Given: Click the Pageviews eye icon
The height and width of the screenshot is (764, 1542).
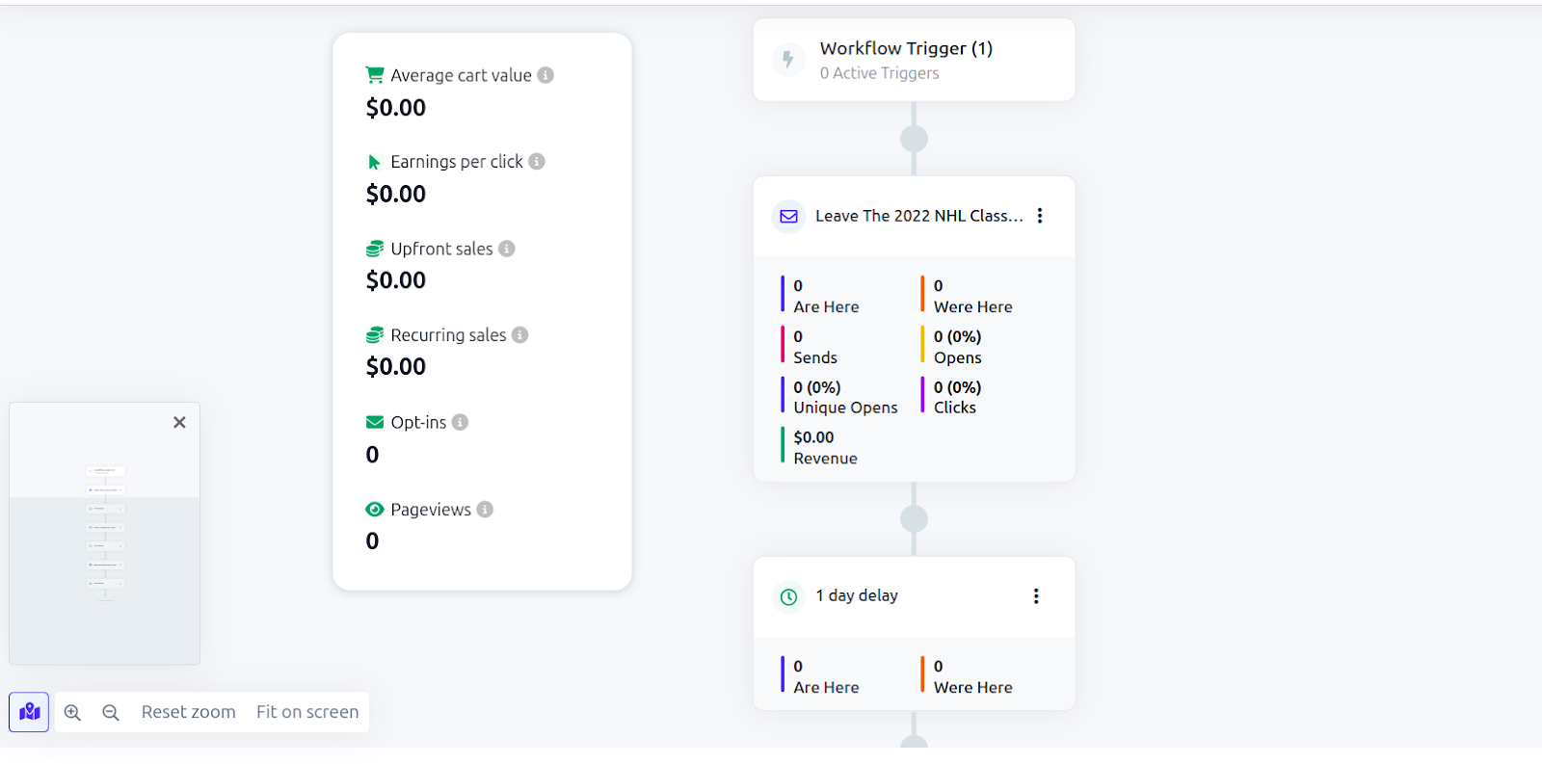Looking at the screenshot, I should (x=375, y=509).
